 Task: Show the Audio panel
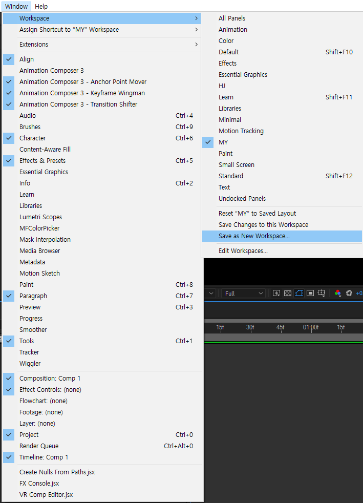102,115
